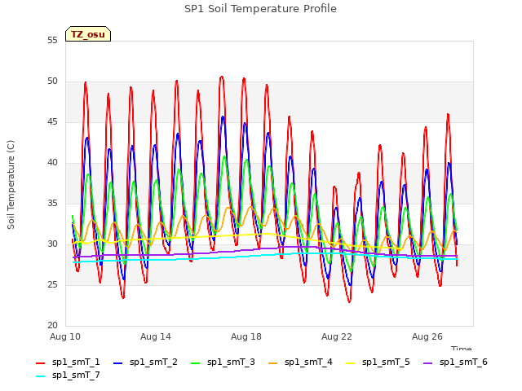Click the Soil Temperature (C) axis title
The image size is (522, 391).
pyautogui.click(x=11, y=185)
